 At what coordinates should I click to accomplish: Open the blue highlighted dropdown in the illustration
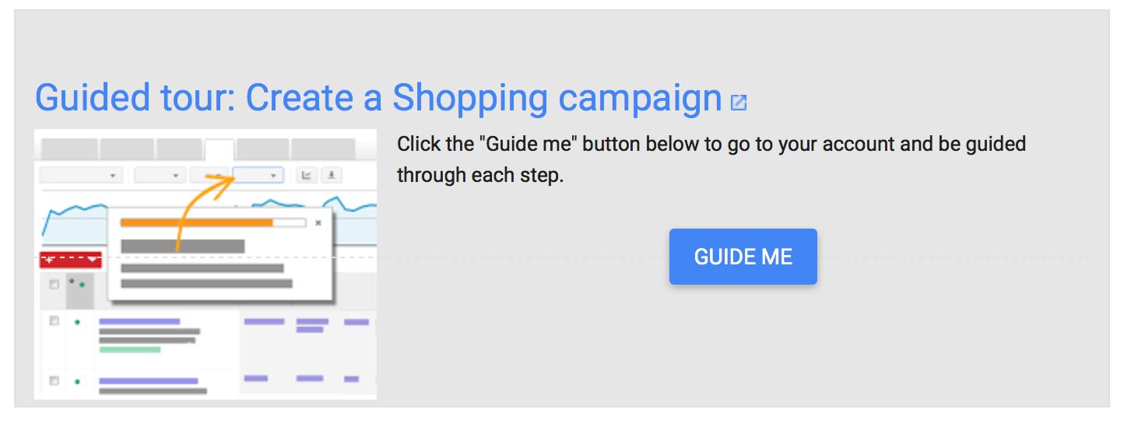click(258, 176)
